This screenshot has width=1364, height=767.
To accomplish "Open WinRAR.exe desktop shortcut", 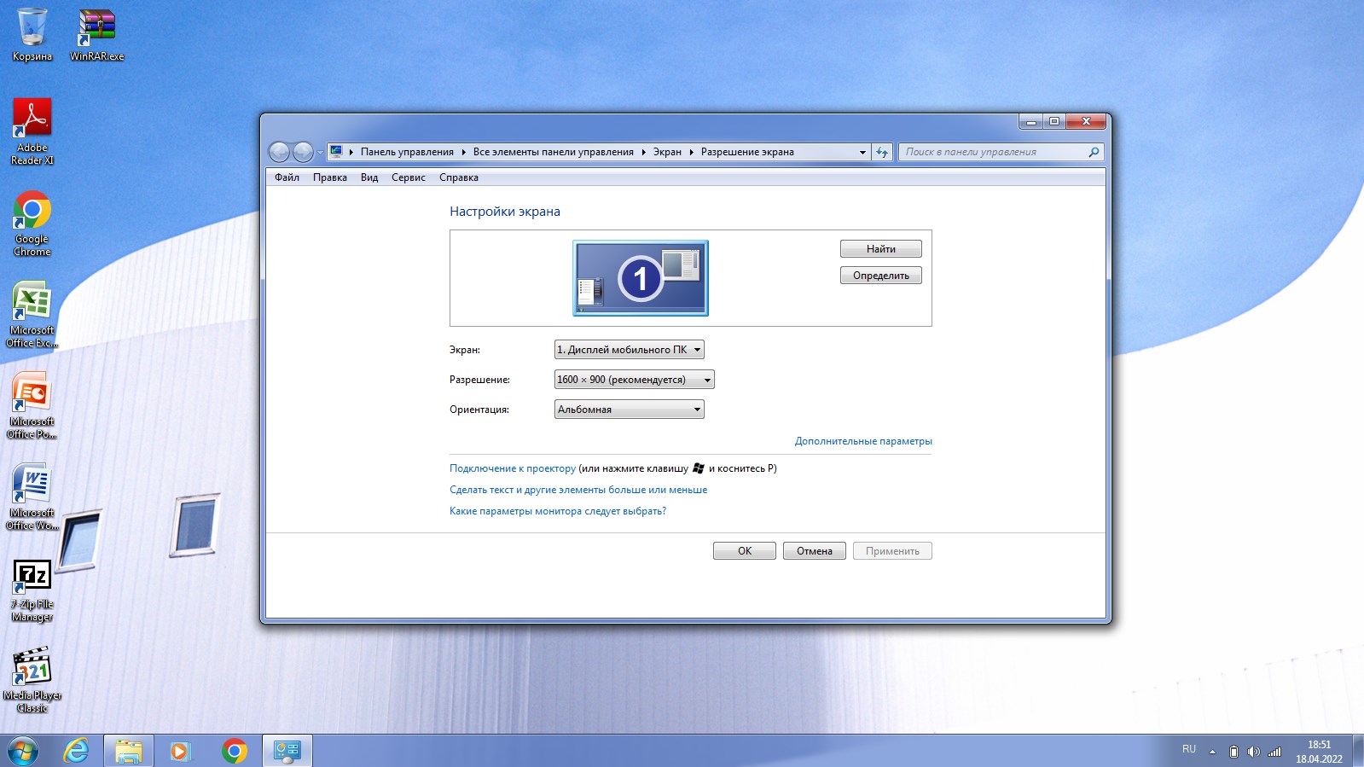I will [x=97, y=35].
